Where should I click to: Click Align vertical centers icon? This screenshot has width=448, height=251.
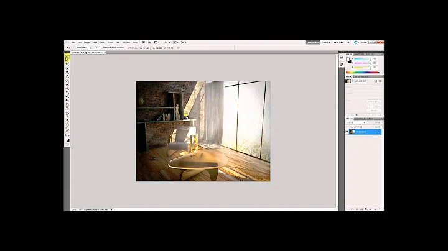coord(133,48)
